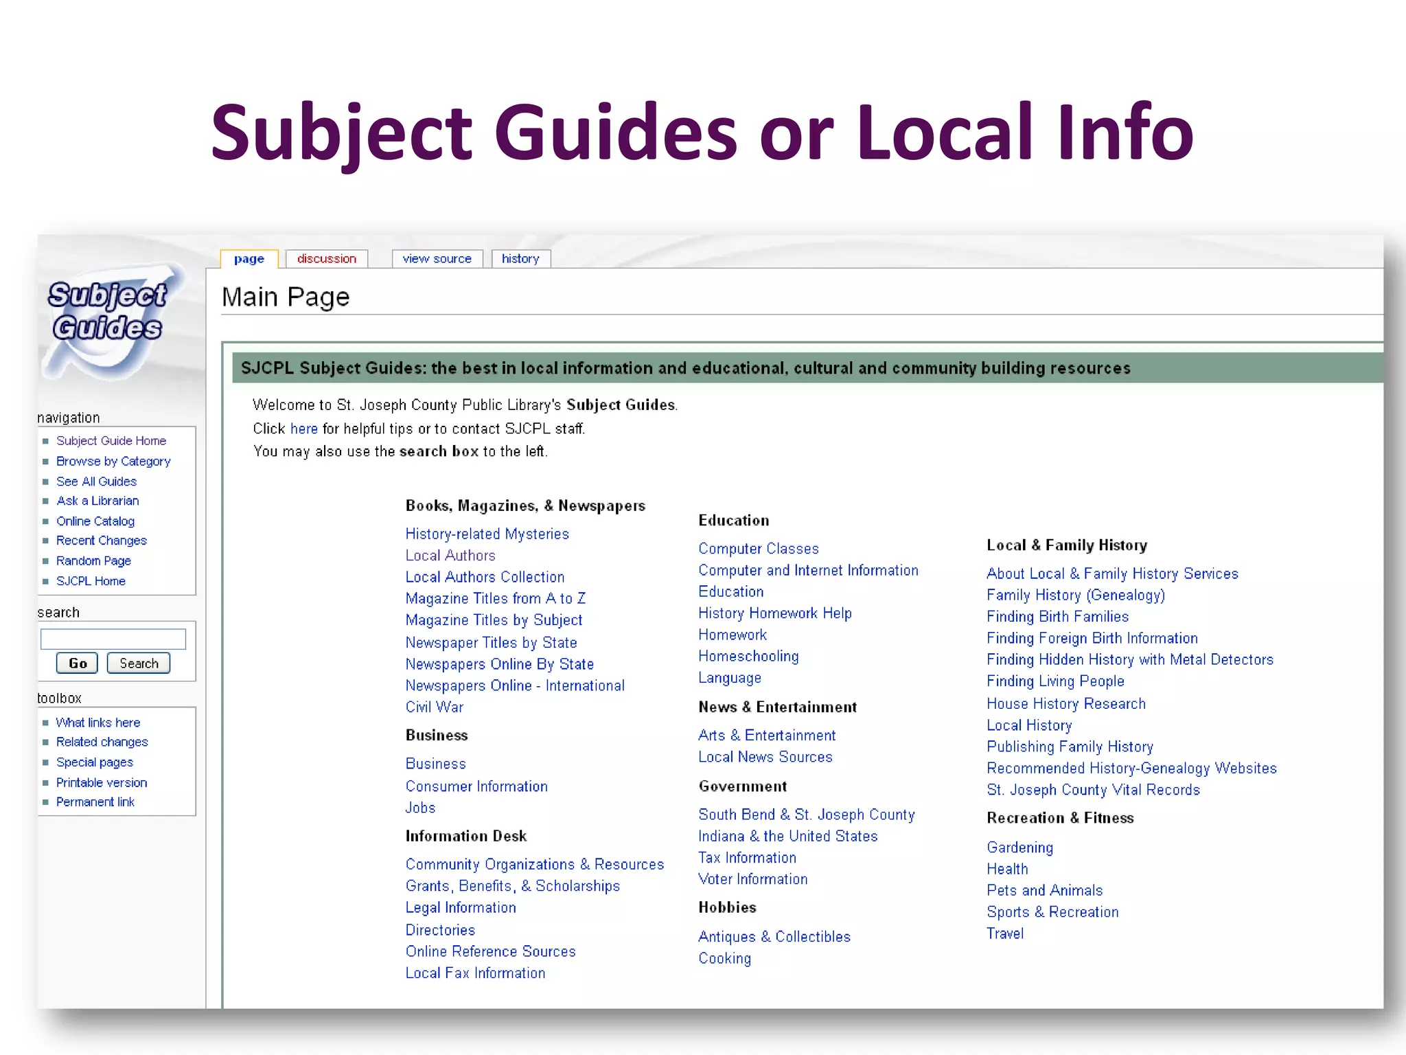This screenshot has width=1406, height=1055.
Task: Click inside the sidebar search field
Action: [x=113, y=639]
